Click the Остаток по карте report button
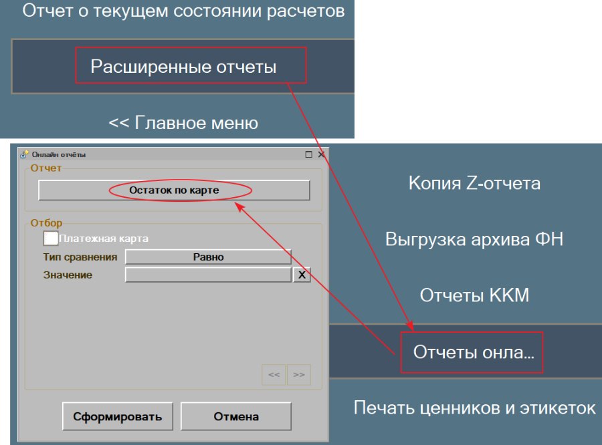This screenshot has width=602, height=445. pos(174,190)
